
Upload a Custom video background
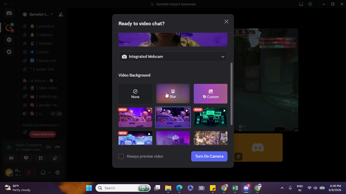(210, 94)
